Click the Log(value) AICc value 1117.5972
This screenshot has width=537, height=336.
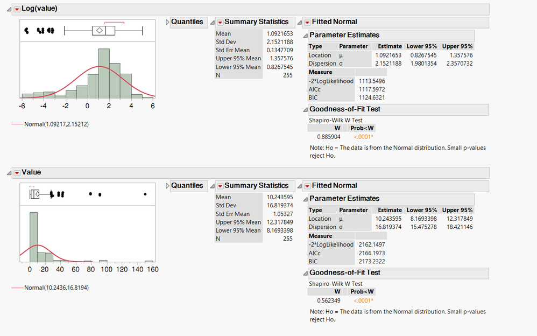coord(372,89)
